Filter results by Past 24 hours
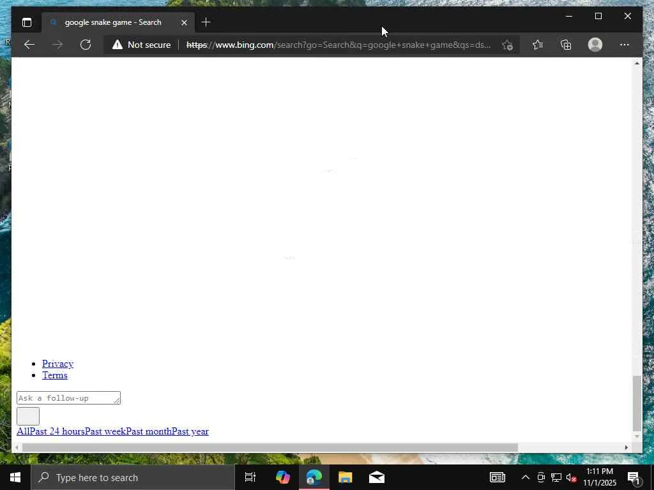The height and width of the screenshot is (490, 654). [57, 431]
